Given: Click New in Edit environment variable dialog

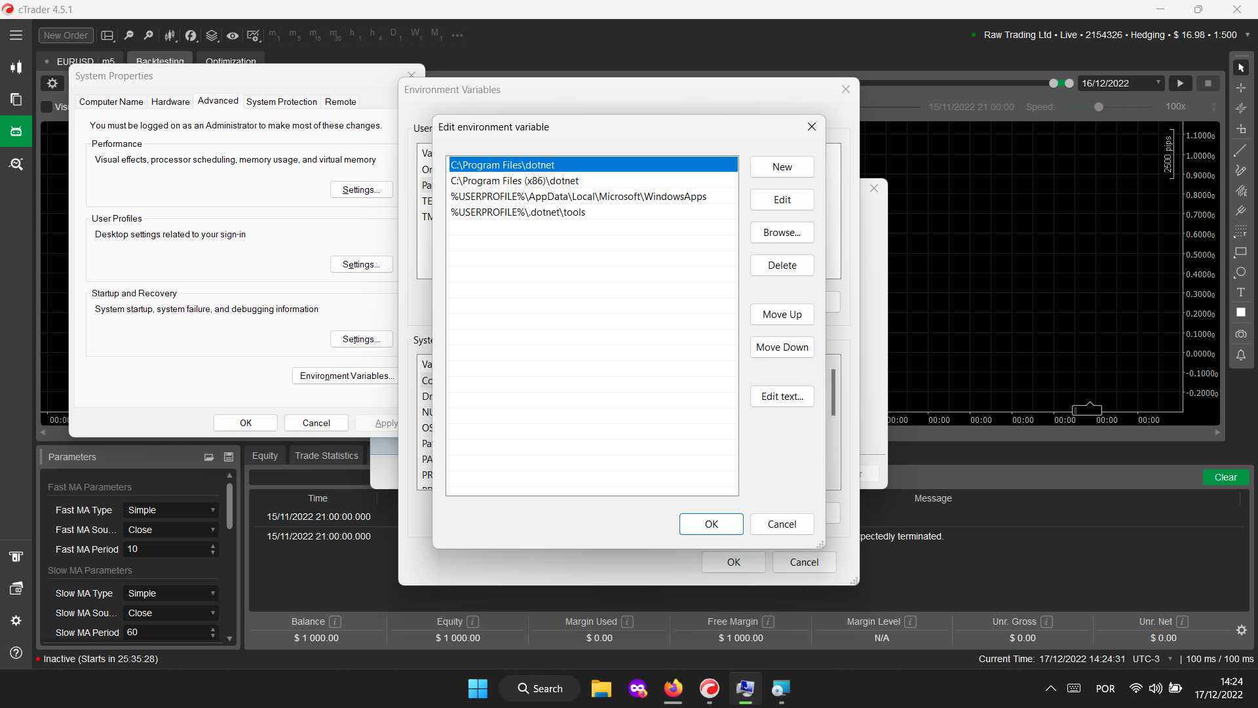Looking at the screenshot, I should (x=782, y=167).
